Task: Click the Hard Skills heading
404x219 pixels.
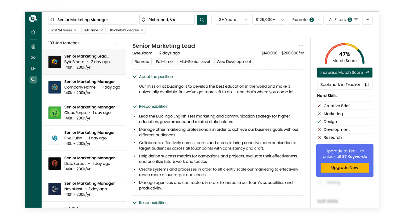Action: [327, 96]
